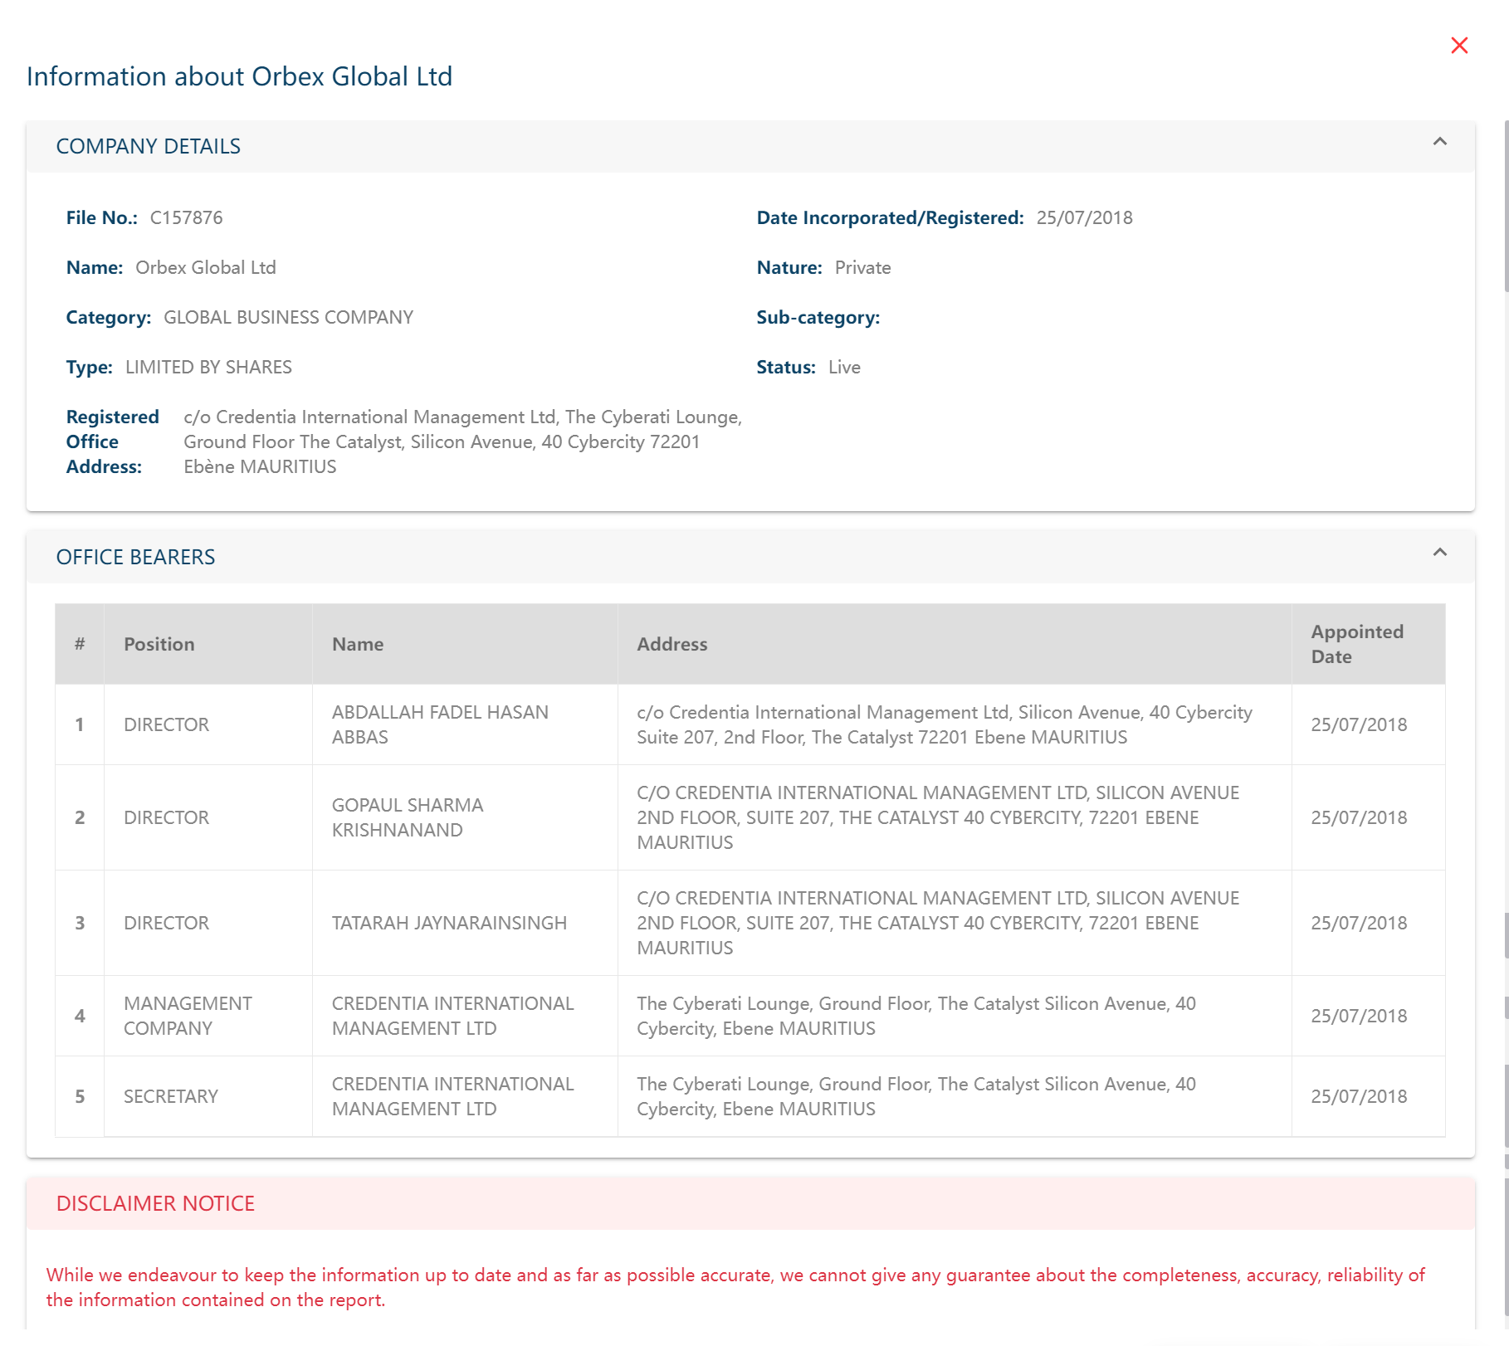Click the DIRECTOR position in row 2
The image size is (1509, 1346).
coord(167,818)
